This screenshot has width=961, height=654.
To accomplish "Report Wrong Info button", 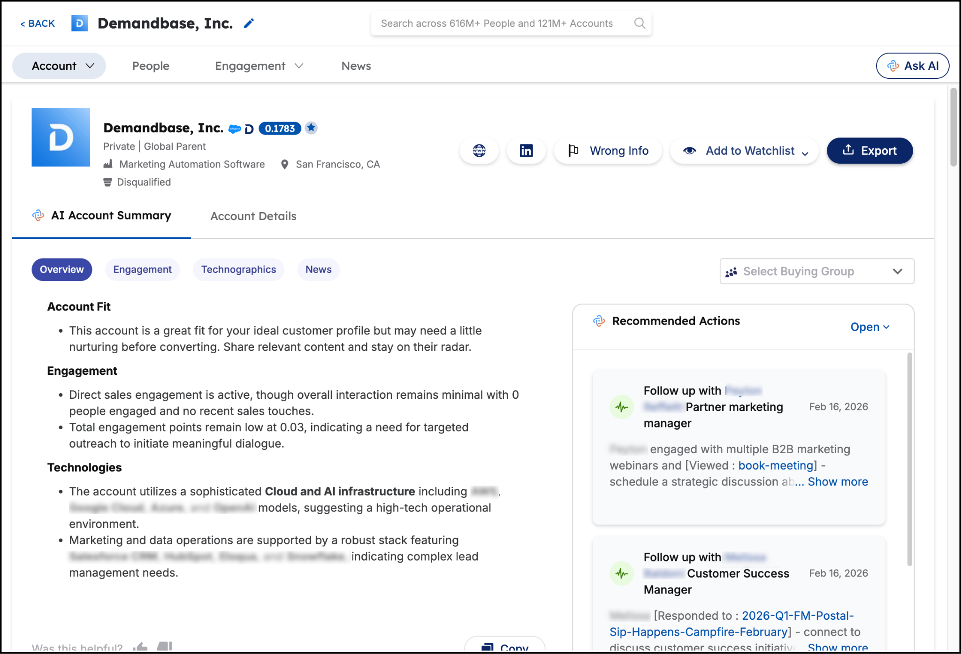I will tap(608, 151).
